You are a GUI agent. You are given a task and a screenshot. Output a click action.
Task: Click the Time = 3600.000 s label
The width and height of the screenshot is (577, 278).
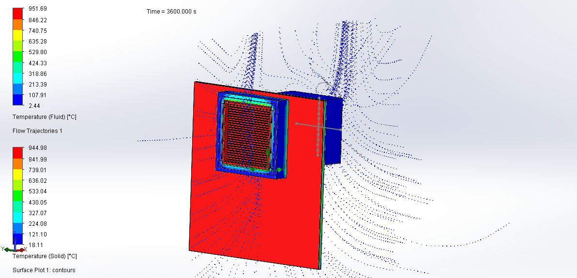pos(171,11)
